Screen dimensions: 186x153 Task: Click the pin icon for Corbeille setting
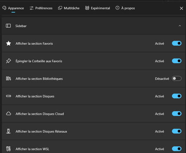(9, 61)
